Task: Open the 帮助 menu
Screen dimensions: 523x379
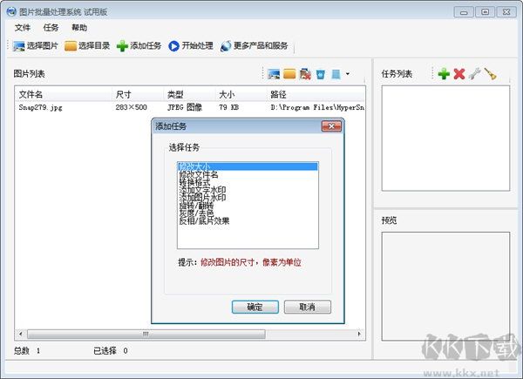Action: 79,28
